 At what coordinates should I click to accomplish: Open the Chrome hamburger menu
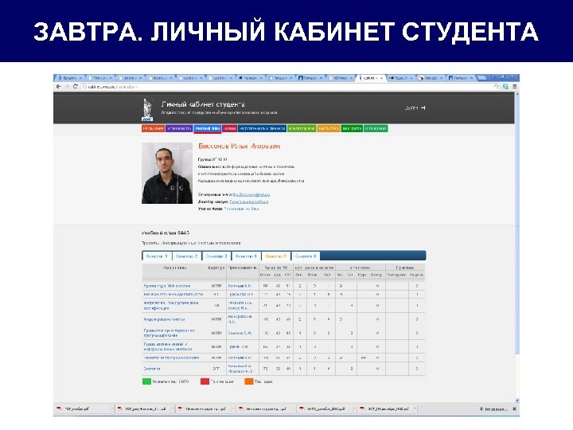(515, 87)
